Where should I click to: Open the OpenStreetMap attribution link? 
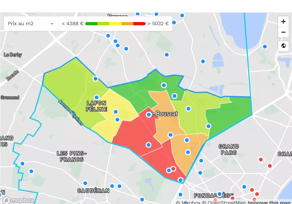224,202
